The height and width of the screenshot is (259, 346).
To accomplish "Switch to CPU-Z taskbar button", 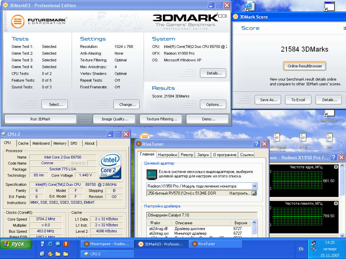I will [x=107, y=254].
